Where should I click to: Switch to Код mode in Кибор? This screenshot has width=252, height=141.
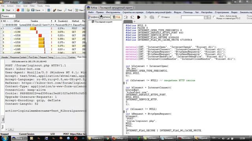pyautogui.click(x=117, y=17)
